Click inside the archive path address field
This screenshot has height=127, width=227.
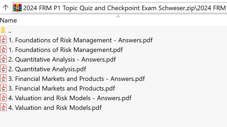pos(124,8)
